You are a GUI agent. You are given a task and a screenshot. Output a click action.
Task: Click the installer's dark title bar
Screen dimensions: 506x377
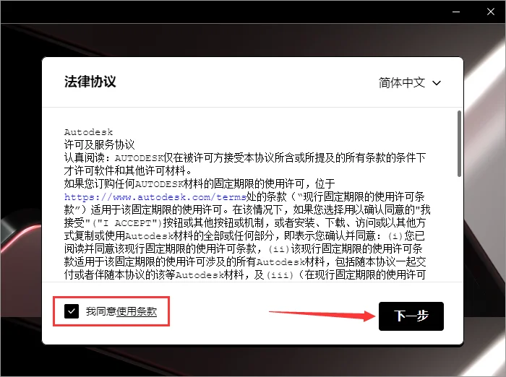click(x=217, y=12)
